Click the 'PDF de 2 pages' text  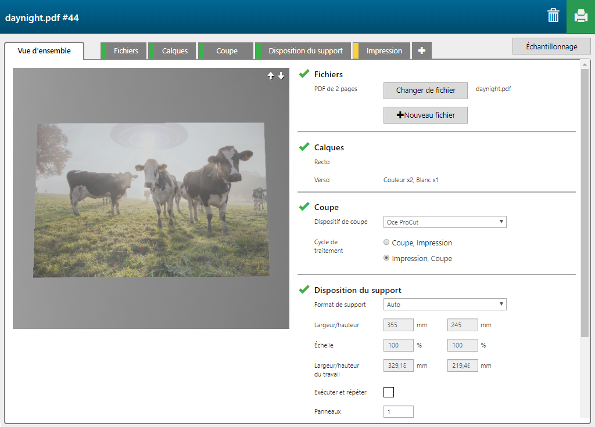pyautogui.click(x=335, y=89)
